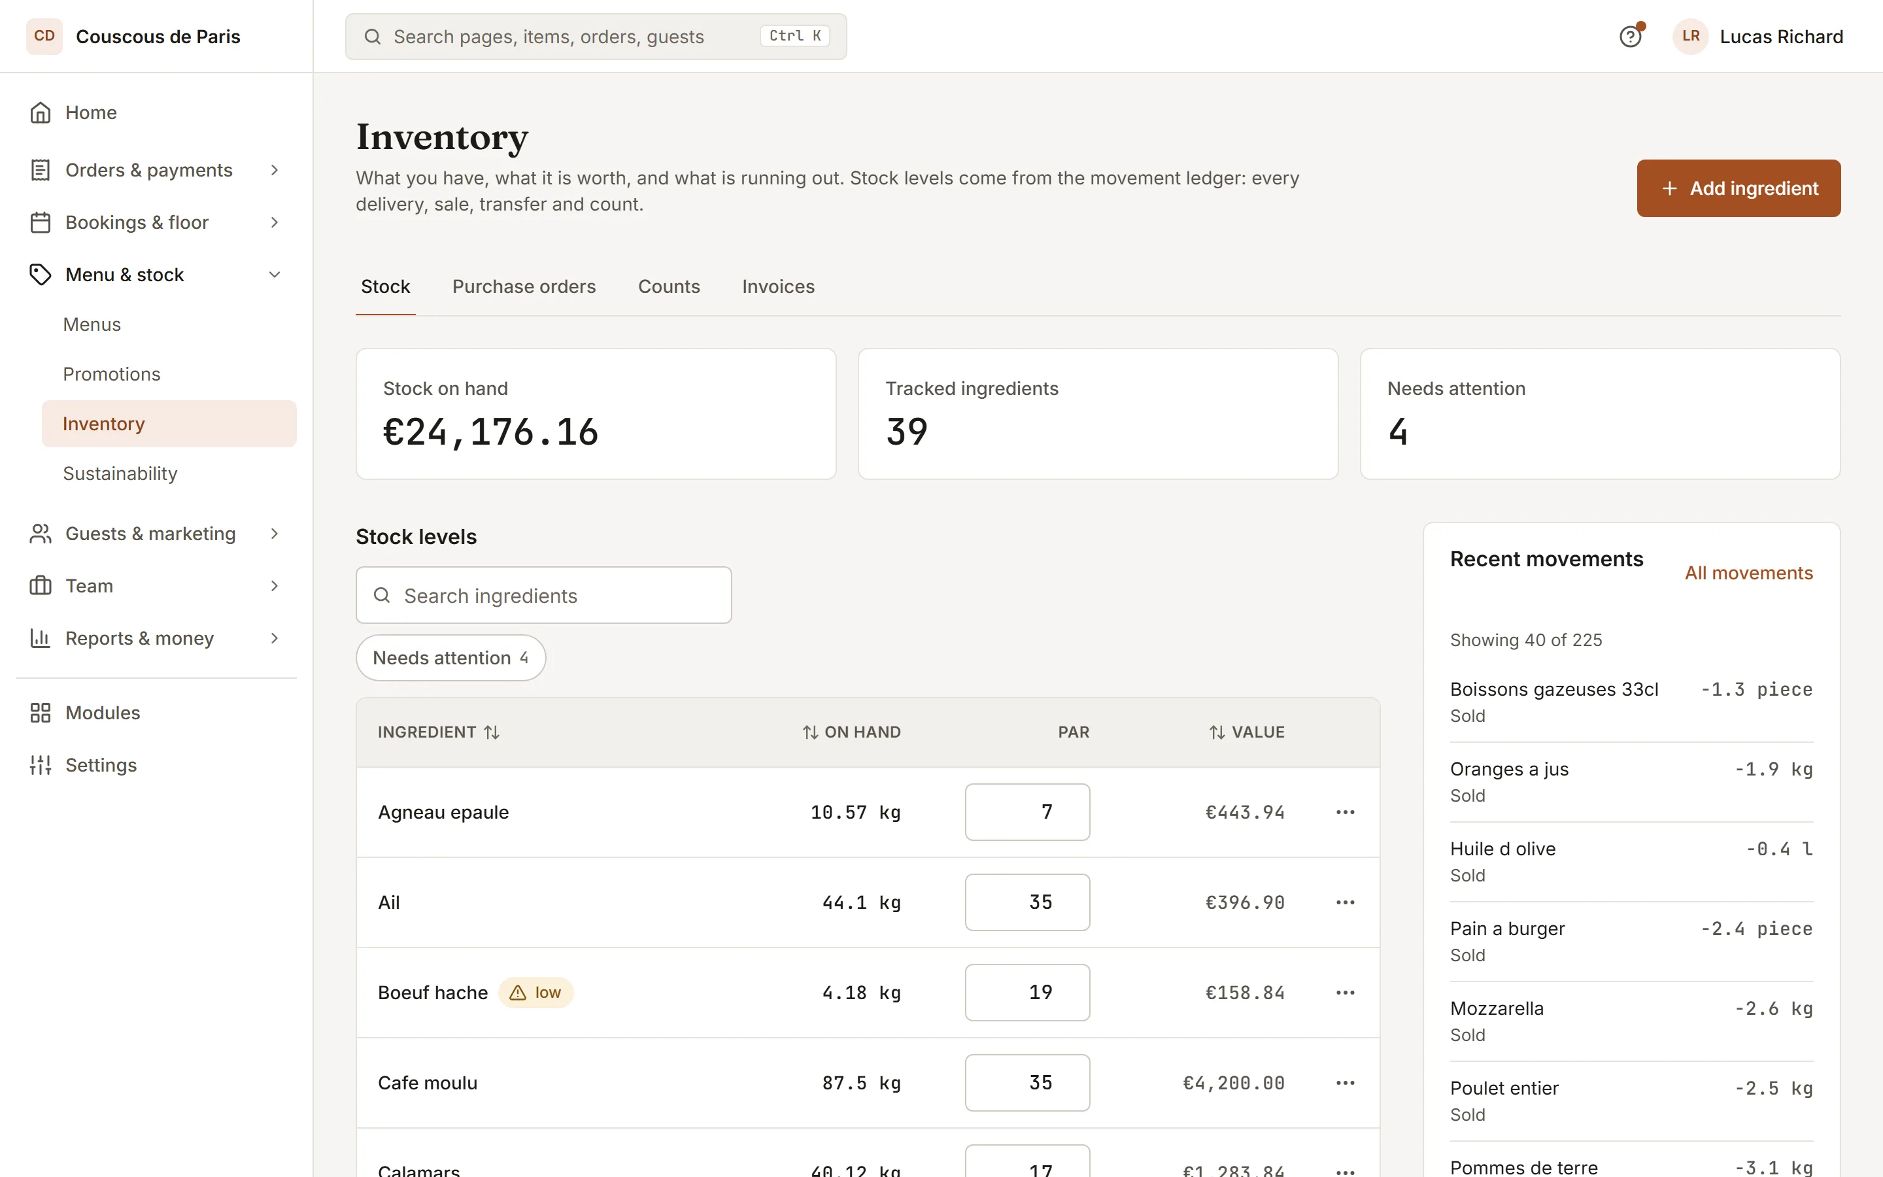
Task: Click the Add ingredient button
Action: [x=1739, y=188]
